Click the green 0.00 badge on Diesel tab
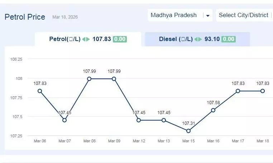The height and width of the screenshot is (163, 273). (x=229, y=39)
